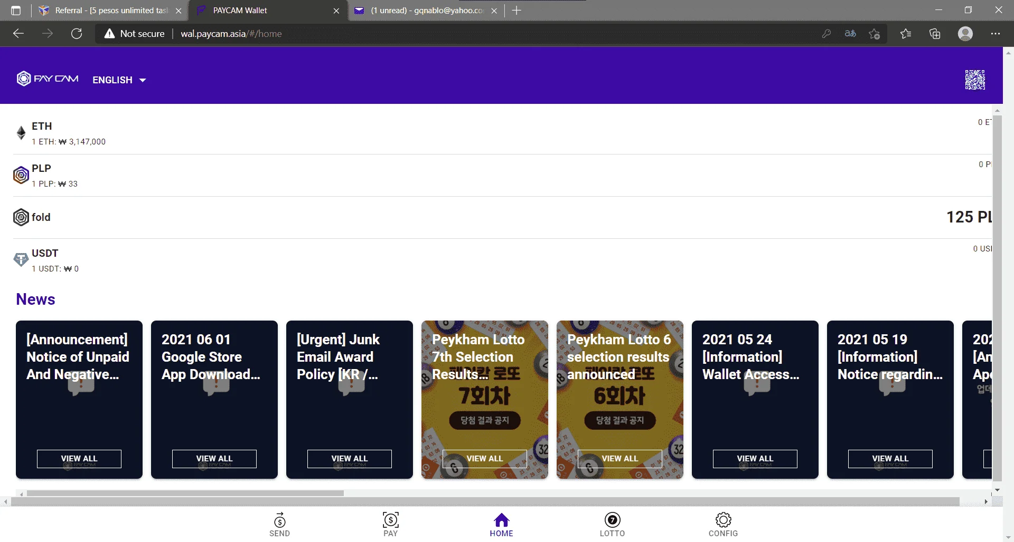Click the ETH price ₩ 3,147,000
Image resolution: width=1014 pixels, height=542 pixels.
pyautogui.click(x=69, y=142)
